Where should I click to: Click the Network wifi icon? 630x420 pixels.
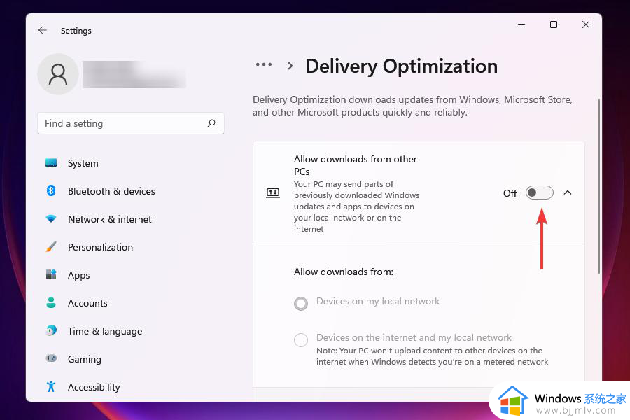tap(51, 218)
